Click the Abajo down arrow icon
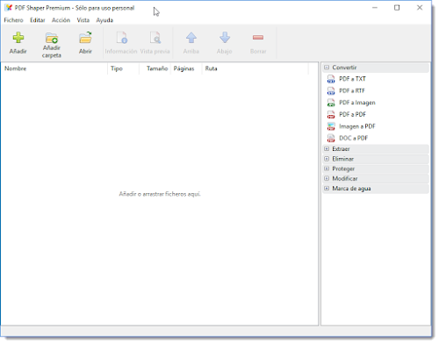This screenshot has width=439, height=344. coord(225,38)
